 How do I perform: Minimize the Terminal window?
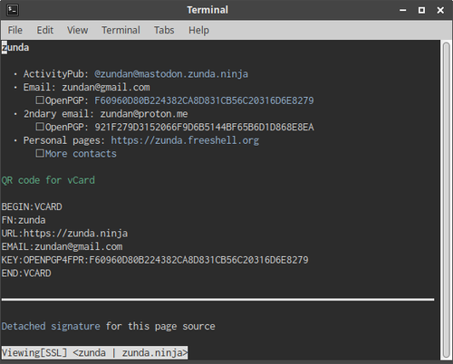click(402, 10)
